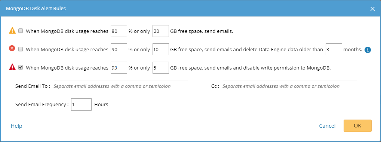Click the 20 GB free space field
Screen dimensions: 381x142
coord(161,31)
